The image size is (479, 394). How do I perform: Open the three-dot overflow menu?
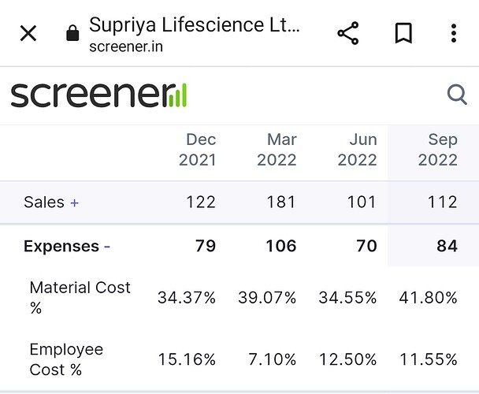pos(454,33)
